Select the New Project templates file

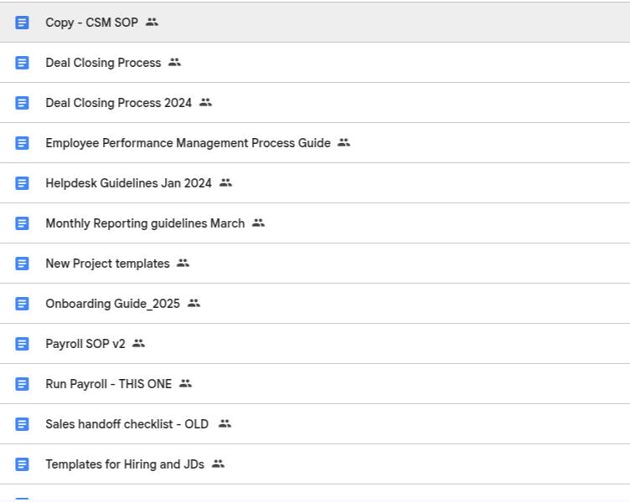[x=107, y=264]
